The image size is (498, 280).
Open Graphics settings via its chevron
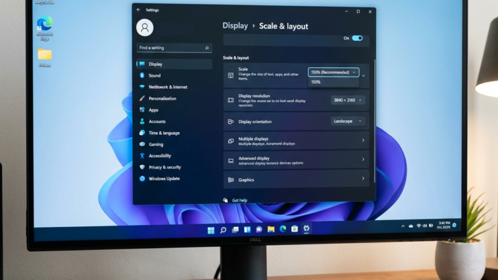pos(363,179)
